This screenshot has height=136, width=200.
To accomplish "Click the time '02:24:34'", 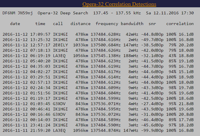I will coord(40,88).
